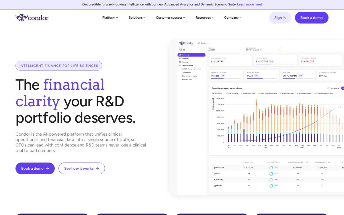Image resolution: width=344 pixels, height=215 pixels.
Task: Click the Patients 10% donut indicator
Action: (x=271, y=180)
